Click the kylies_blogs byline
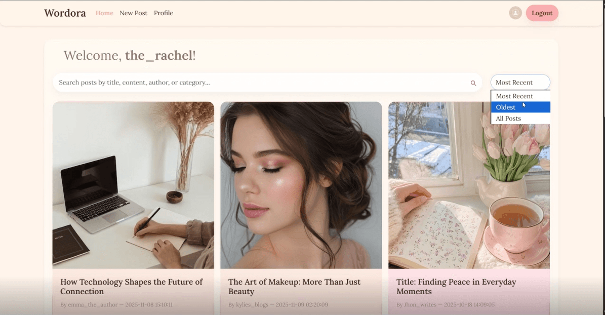Image resolution: width=605 pixels, height=315 pixels. (x=278, y=304)
